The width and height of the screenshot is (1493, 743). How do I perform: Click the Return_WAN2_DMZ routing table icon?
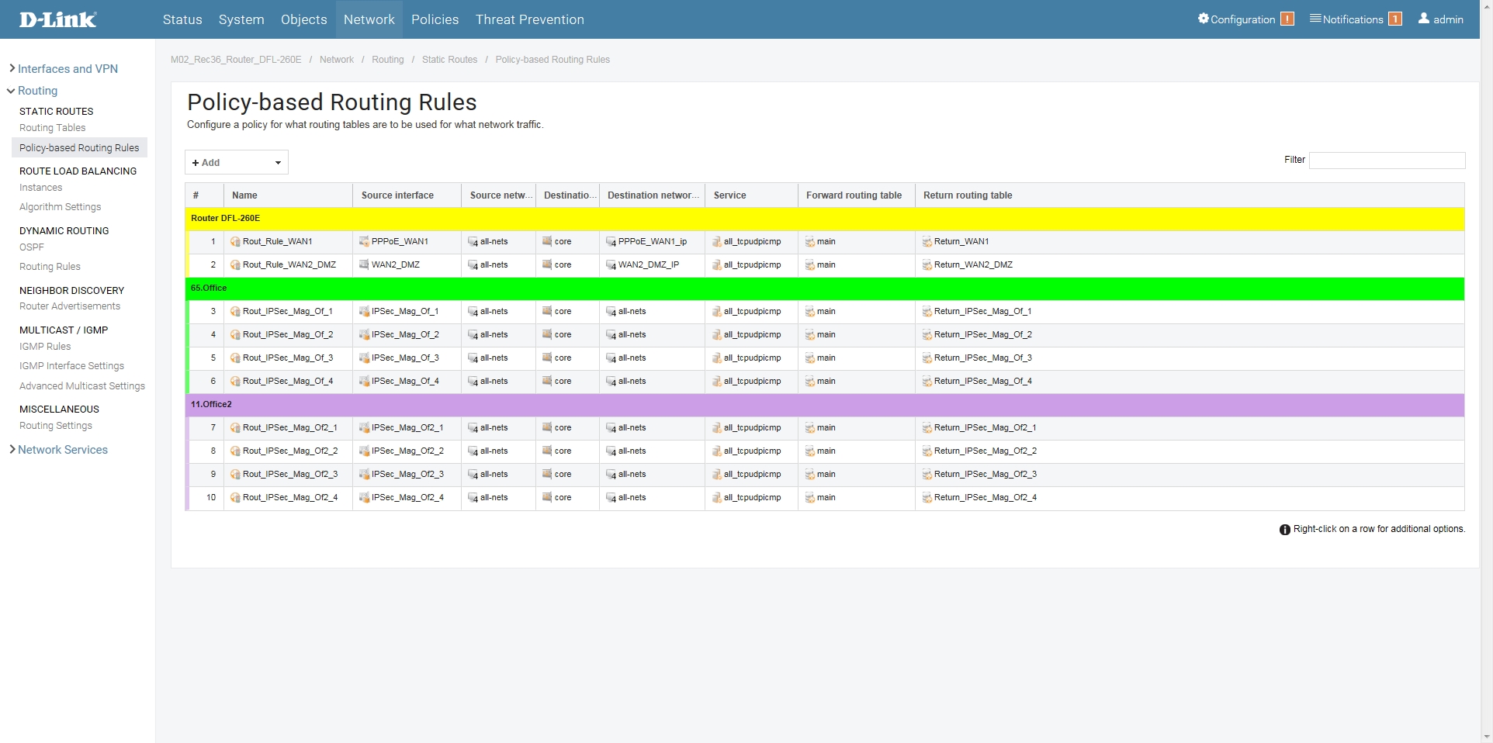(927, 265)
